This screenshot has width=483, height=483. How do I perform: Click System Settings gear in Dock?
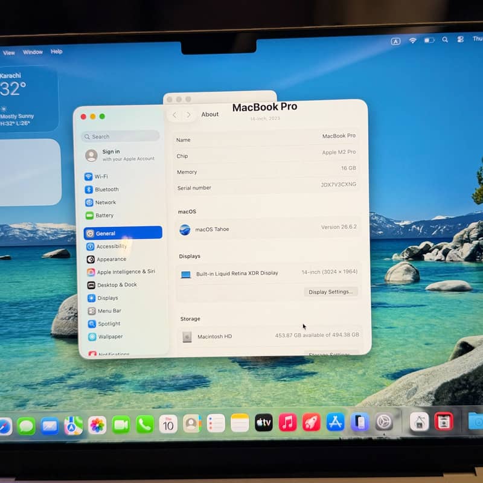[x=384, y=421]
